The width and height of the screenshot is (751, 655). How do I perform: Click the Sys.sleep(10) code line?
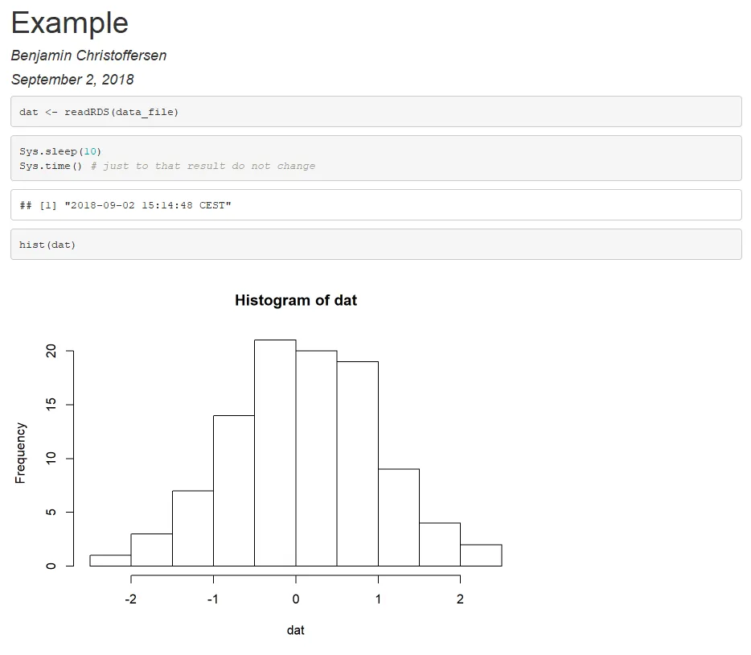[60, 151]
